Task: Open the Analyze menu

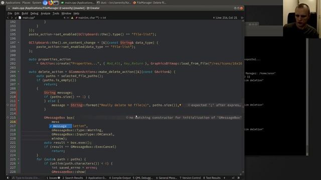Action: coord(46,13)
